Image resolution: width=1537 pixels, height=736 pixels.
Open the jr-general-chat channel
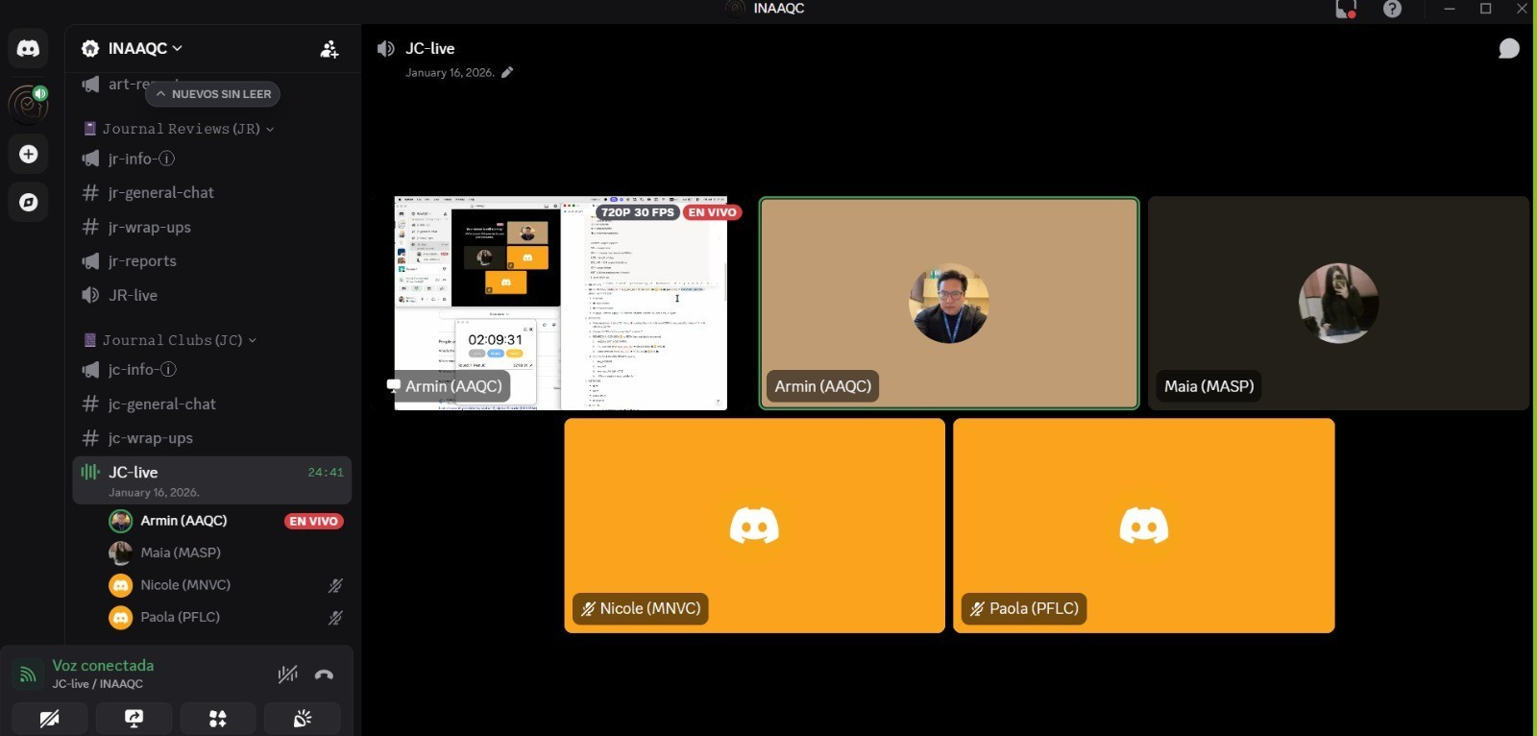(x=160, y=193)
